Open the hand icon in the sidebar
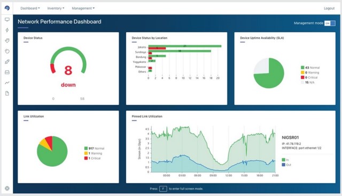342x196 pixels. [7, 40]
